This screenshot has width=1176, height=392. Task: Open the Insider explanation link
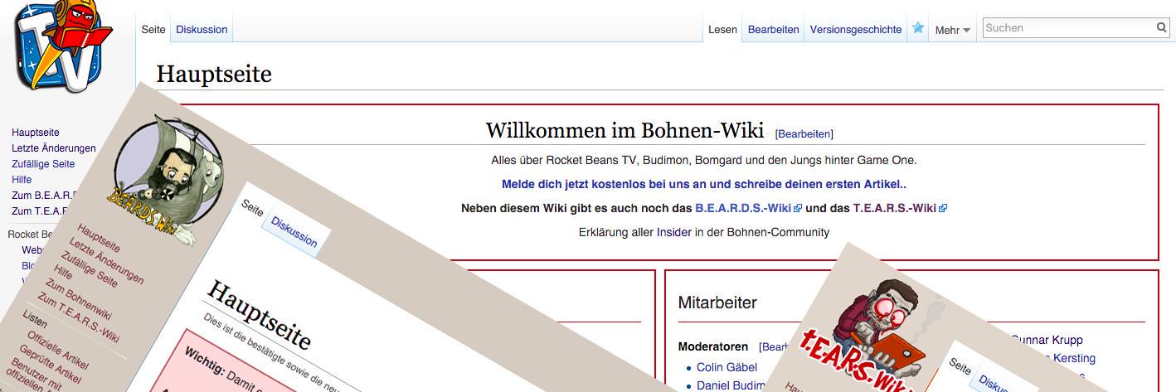click(674, 232)
